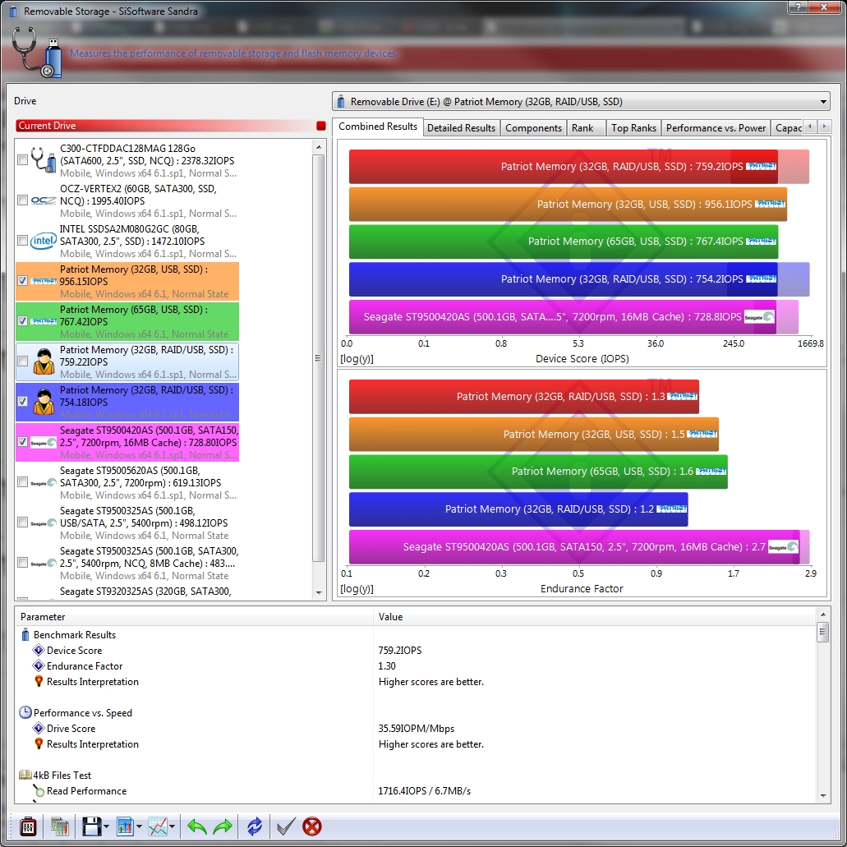Viewport: 847px width, 847px height.
Task: Click the red stop square on Current Drive bar
Action: pos(321,126)
